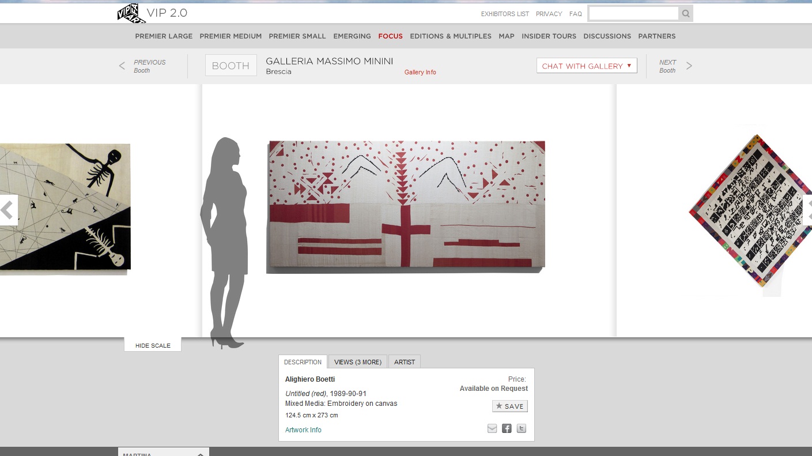Go to previous booth arrow

[122, 66]
